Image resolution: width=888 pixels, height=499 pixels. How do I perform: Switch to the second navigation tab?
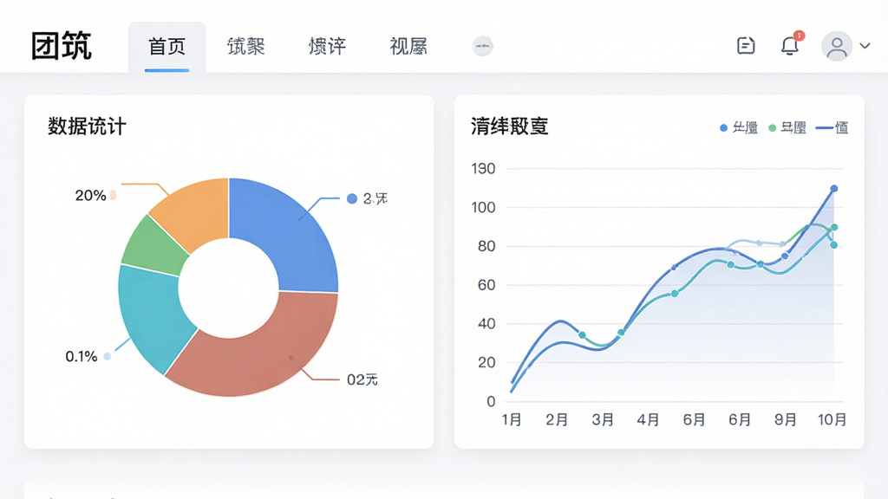pos(245,47)
